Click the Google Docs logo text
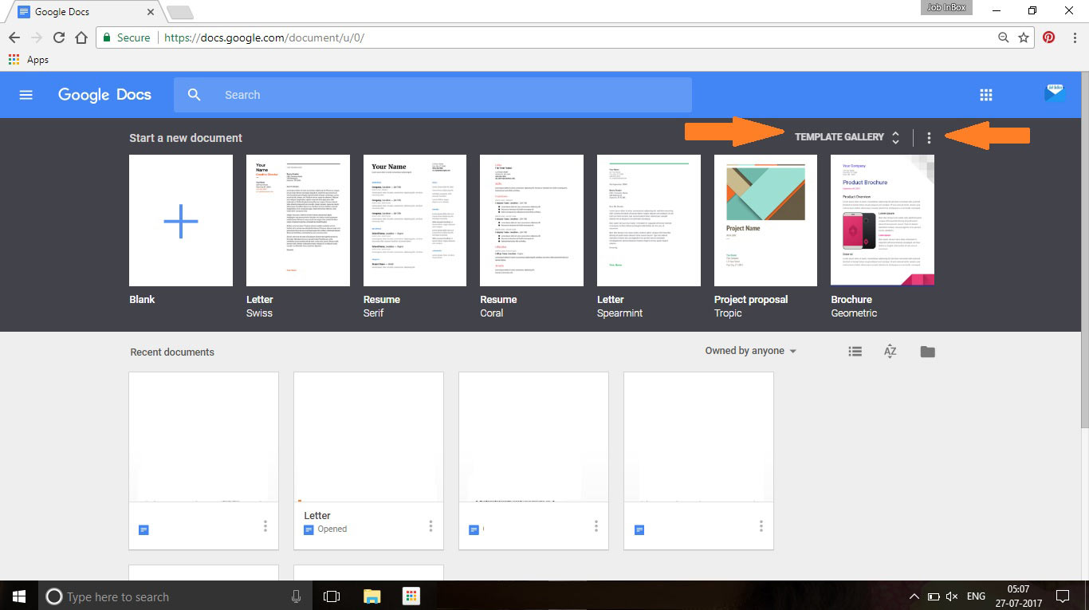1089x610 pixels. click(104, 94)
